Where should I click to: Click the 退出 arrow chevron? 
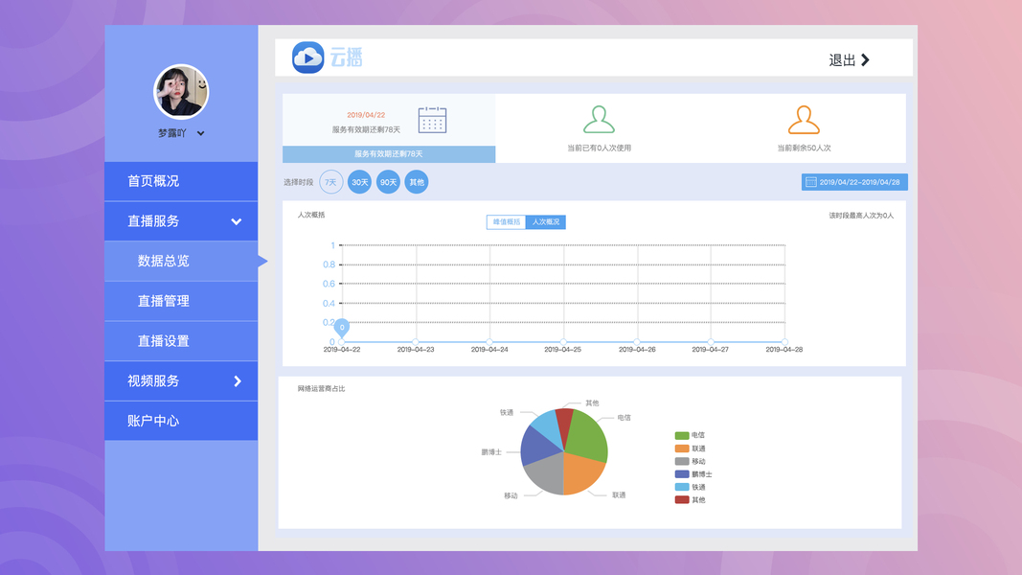click(x=866, y=60)
